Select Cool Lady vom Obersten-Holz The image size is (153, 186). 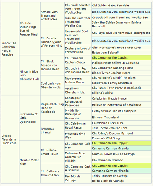51,85
